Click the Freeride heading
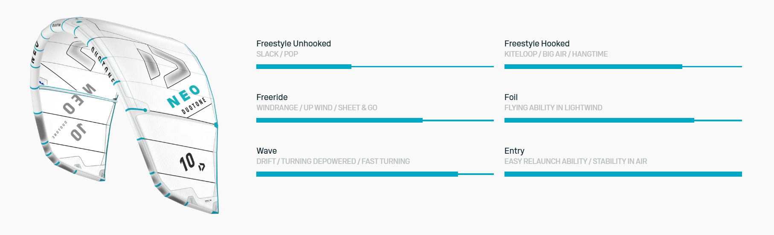 272,97
